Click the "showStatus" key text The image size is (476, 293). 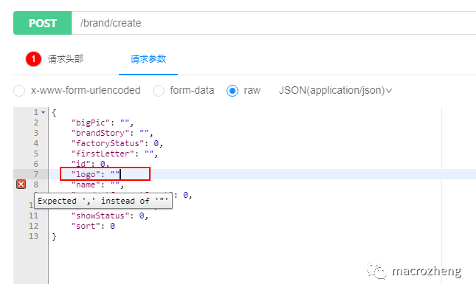[100, 216]
